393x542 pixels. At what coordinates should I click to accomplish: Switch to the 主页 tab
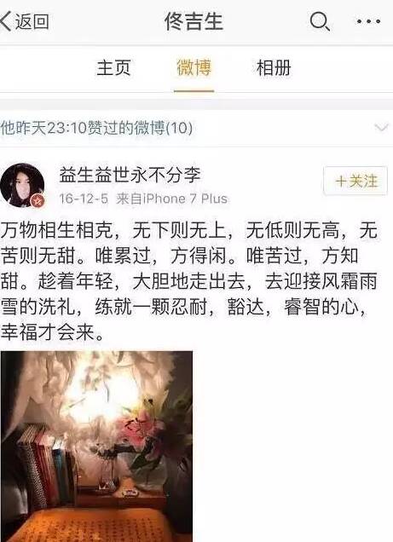pyautogui.click(x=113, y=68)
